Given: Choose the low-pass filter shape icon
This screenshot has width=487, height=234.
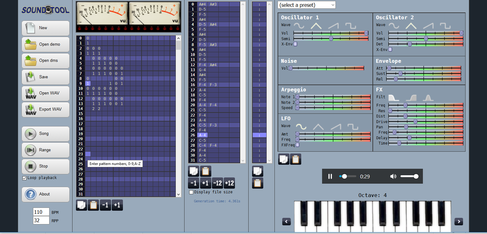Looking at the screenshot, I should [394, 98].
